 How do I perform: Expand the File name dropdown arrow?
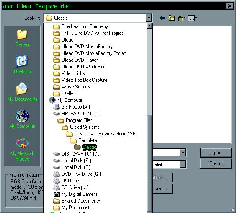tap(183, 153)
